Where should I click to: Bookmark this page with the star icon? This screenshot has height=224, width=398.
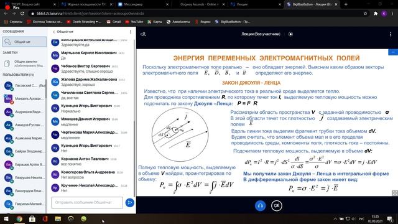(x=365, y=14)
